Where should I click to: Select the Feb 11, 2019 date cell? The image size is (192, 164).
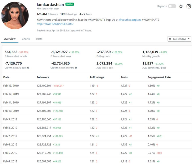click(x=11, y=103)
